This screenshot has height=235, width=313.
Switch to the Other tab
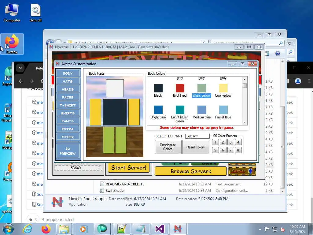click(x=68, y=137)
